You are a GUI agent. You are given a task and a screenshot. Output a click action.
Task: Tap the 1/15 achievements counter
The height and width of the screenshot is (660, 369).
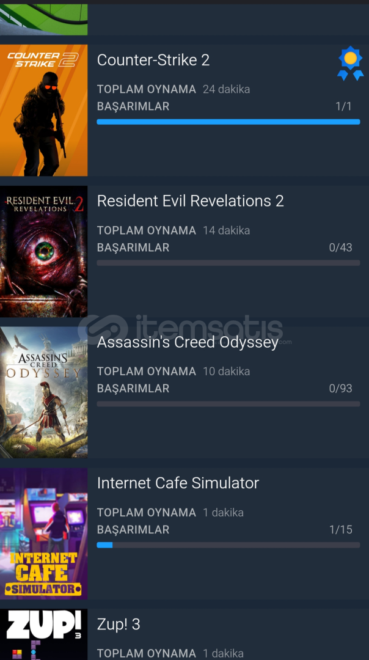click(340, 529)
